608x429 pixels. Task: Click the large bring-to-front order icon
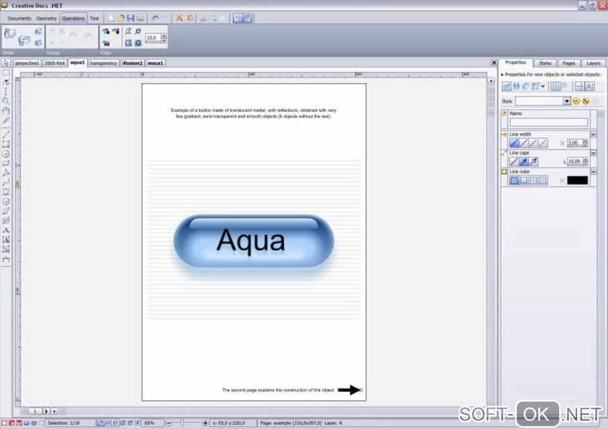(10, 33)
